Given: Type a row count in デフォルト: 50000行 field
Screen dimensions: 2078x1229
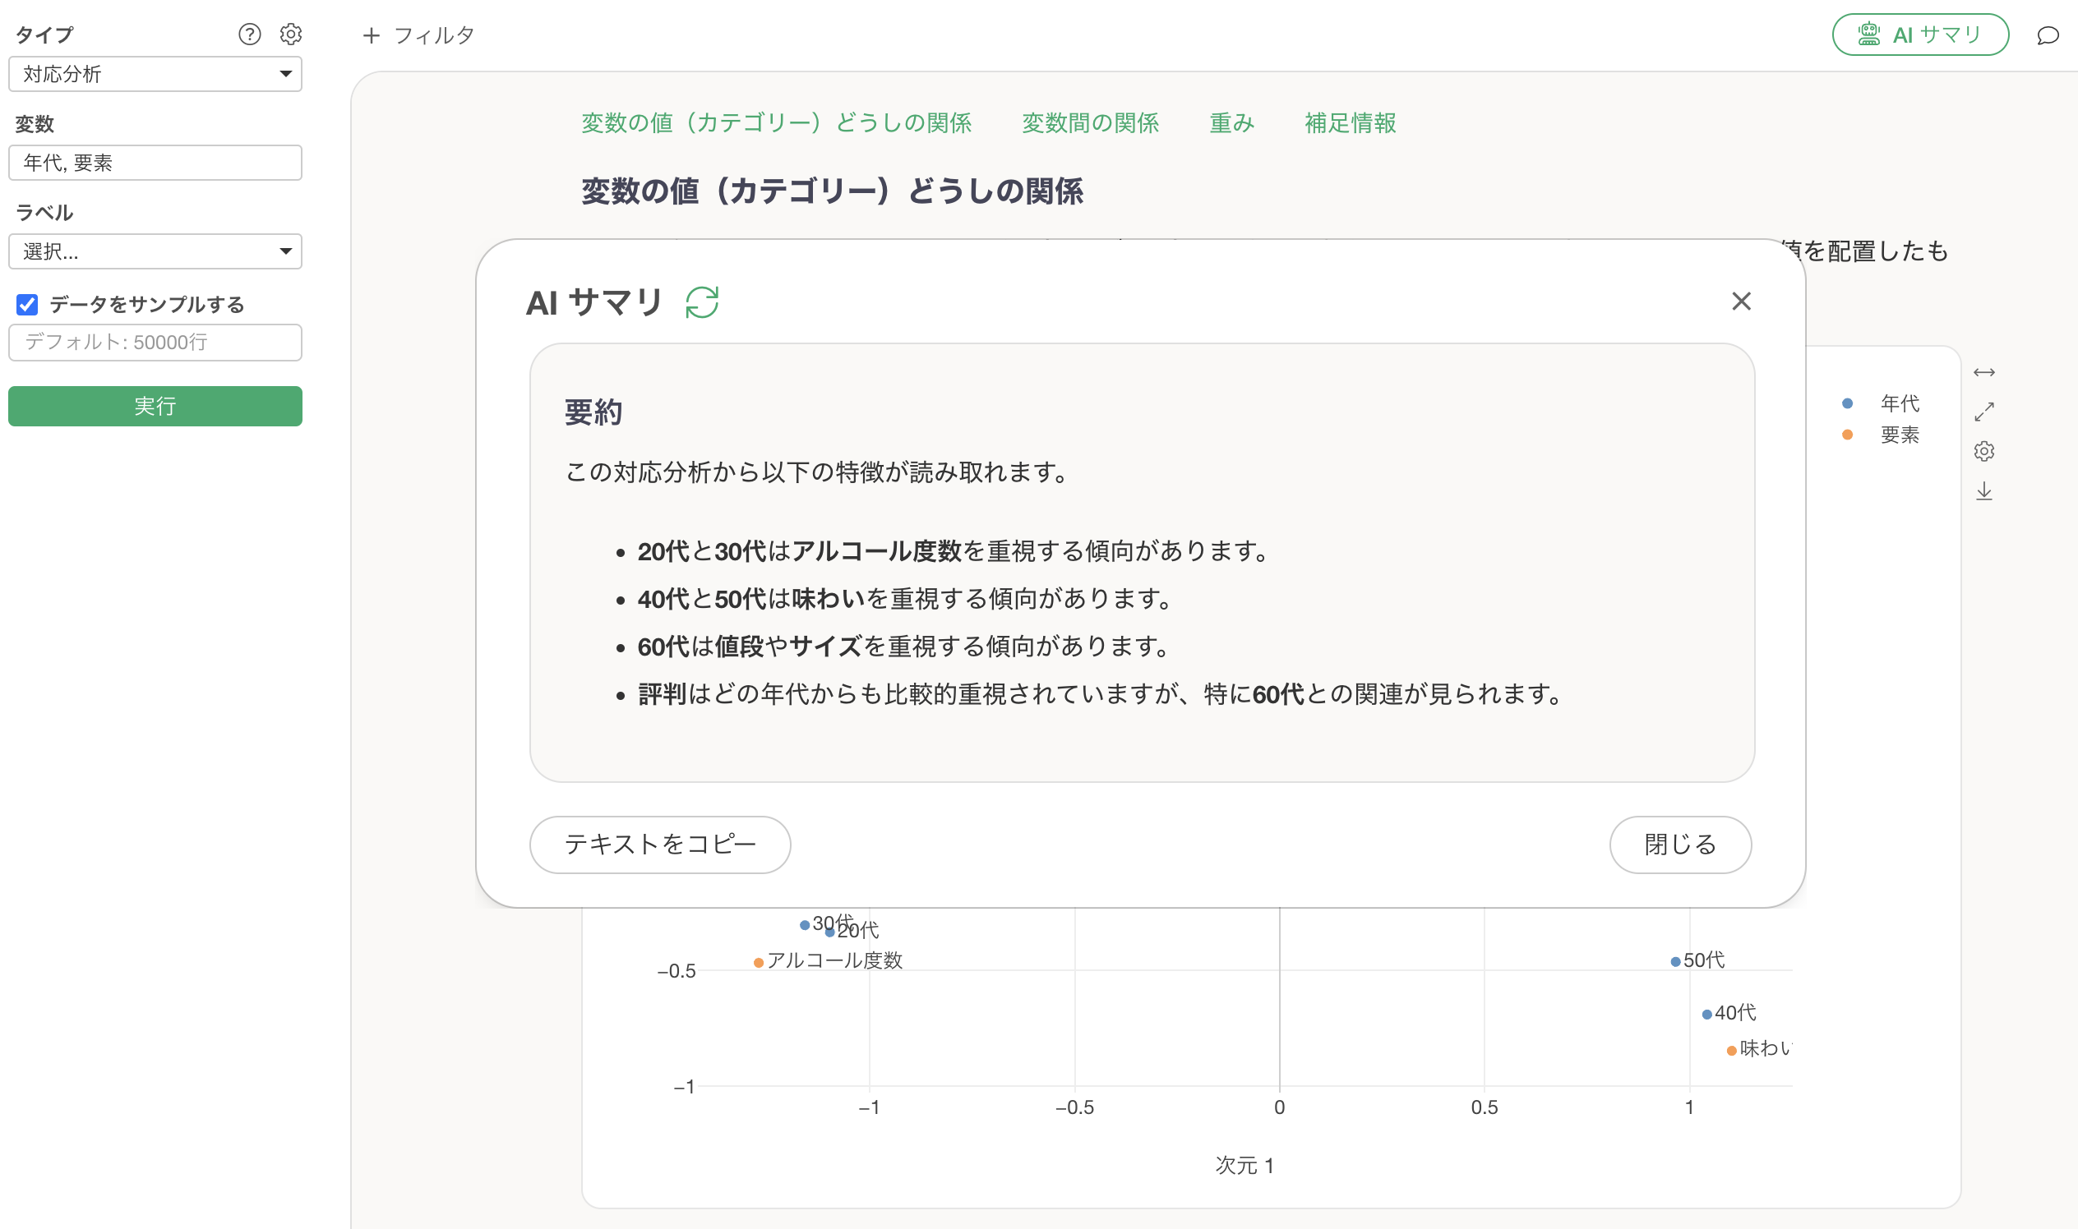Looking at the screenshot, I should coord(155,342).
